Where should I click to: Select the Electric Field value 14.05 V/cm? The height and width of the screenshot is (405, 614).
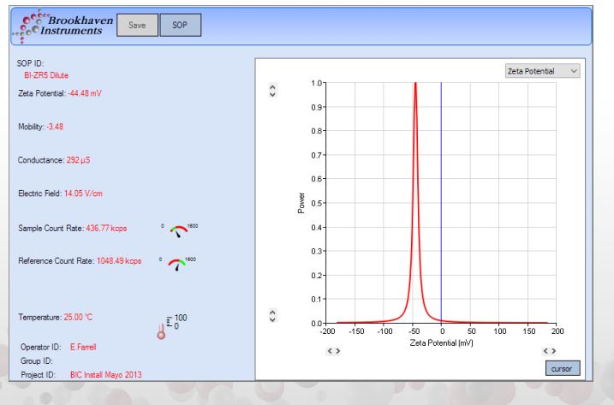(83, 194)
